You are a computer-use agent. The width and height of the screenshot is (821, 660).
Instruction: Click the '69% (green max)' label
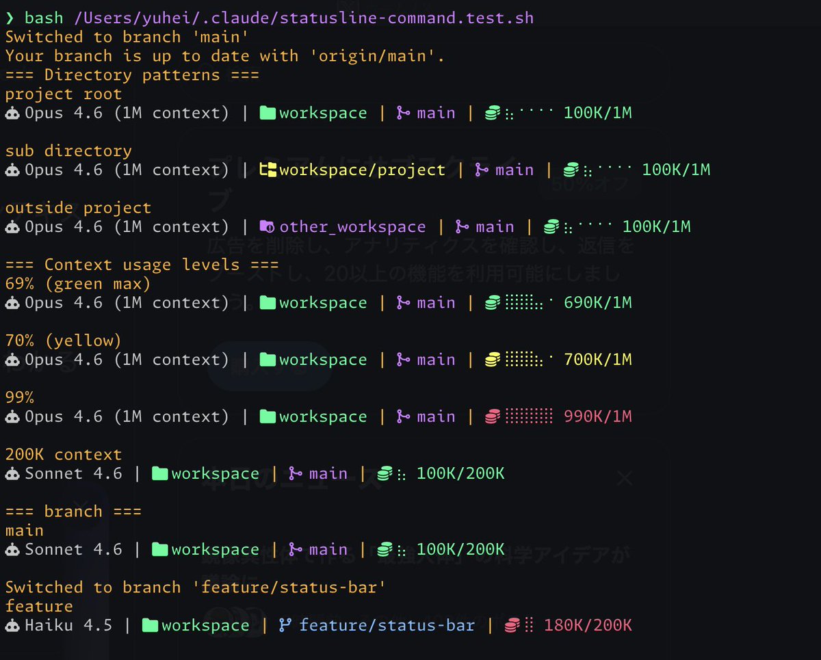point(78,284)
